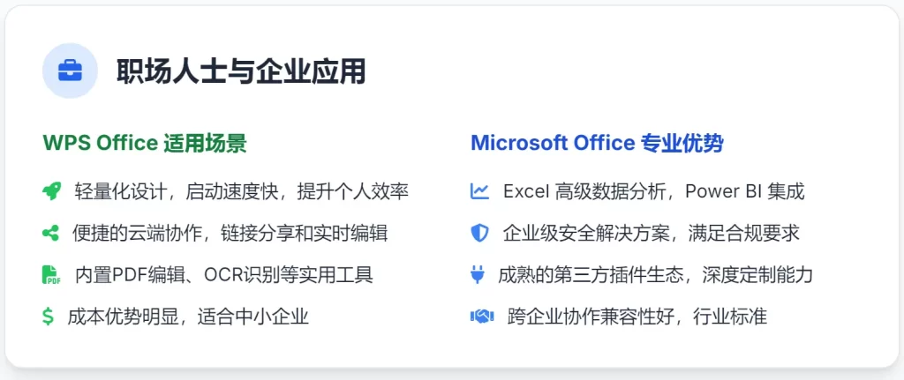The image size is (904, 380).
Task: Click the blue plug icon
Action: click(x=478, y=275)
